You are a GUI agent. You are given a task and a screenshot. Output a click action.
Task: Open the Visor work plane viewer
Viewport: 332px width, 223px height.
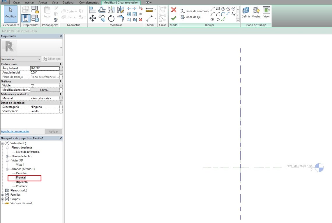coord(266,13)
